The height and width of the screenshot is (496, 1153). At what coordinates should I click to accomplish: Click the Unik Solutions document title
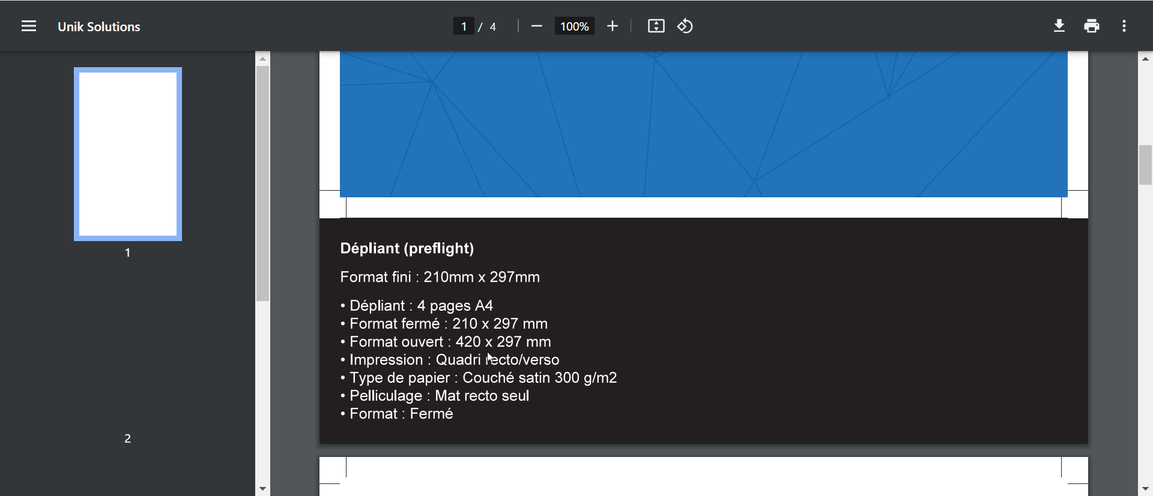click(99, 26)
